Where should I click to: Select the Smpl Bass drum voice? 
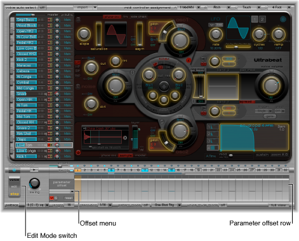pyautogui.click(x=26, y=20)
